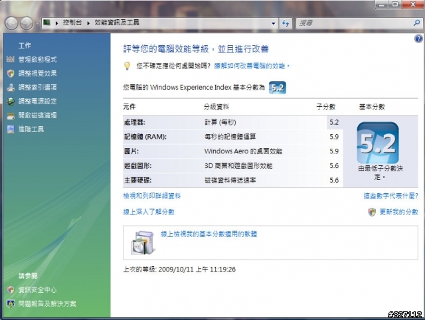425x320 pixels.
Task: Expand arrow before 效能資訊及工具 breadcrumb
Action: (x=88, y=23)
